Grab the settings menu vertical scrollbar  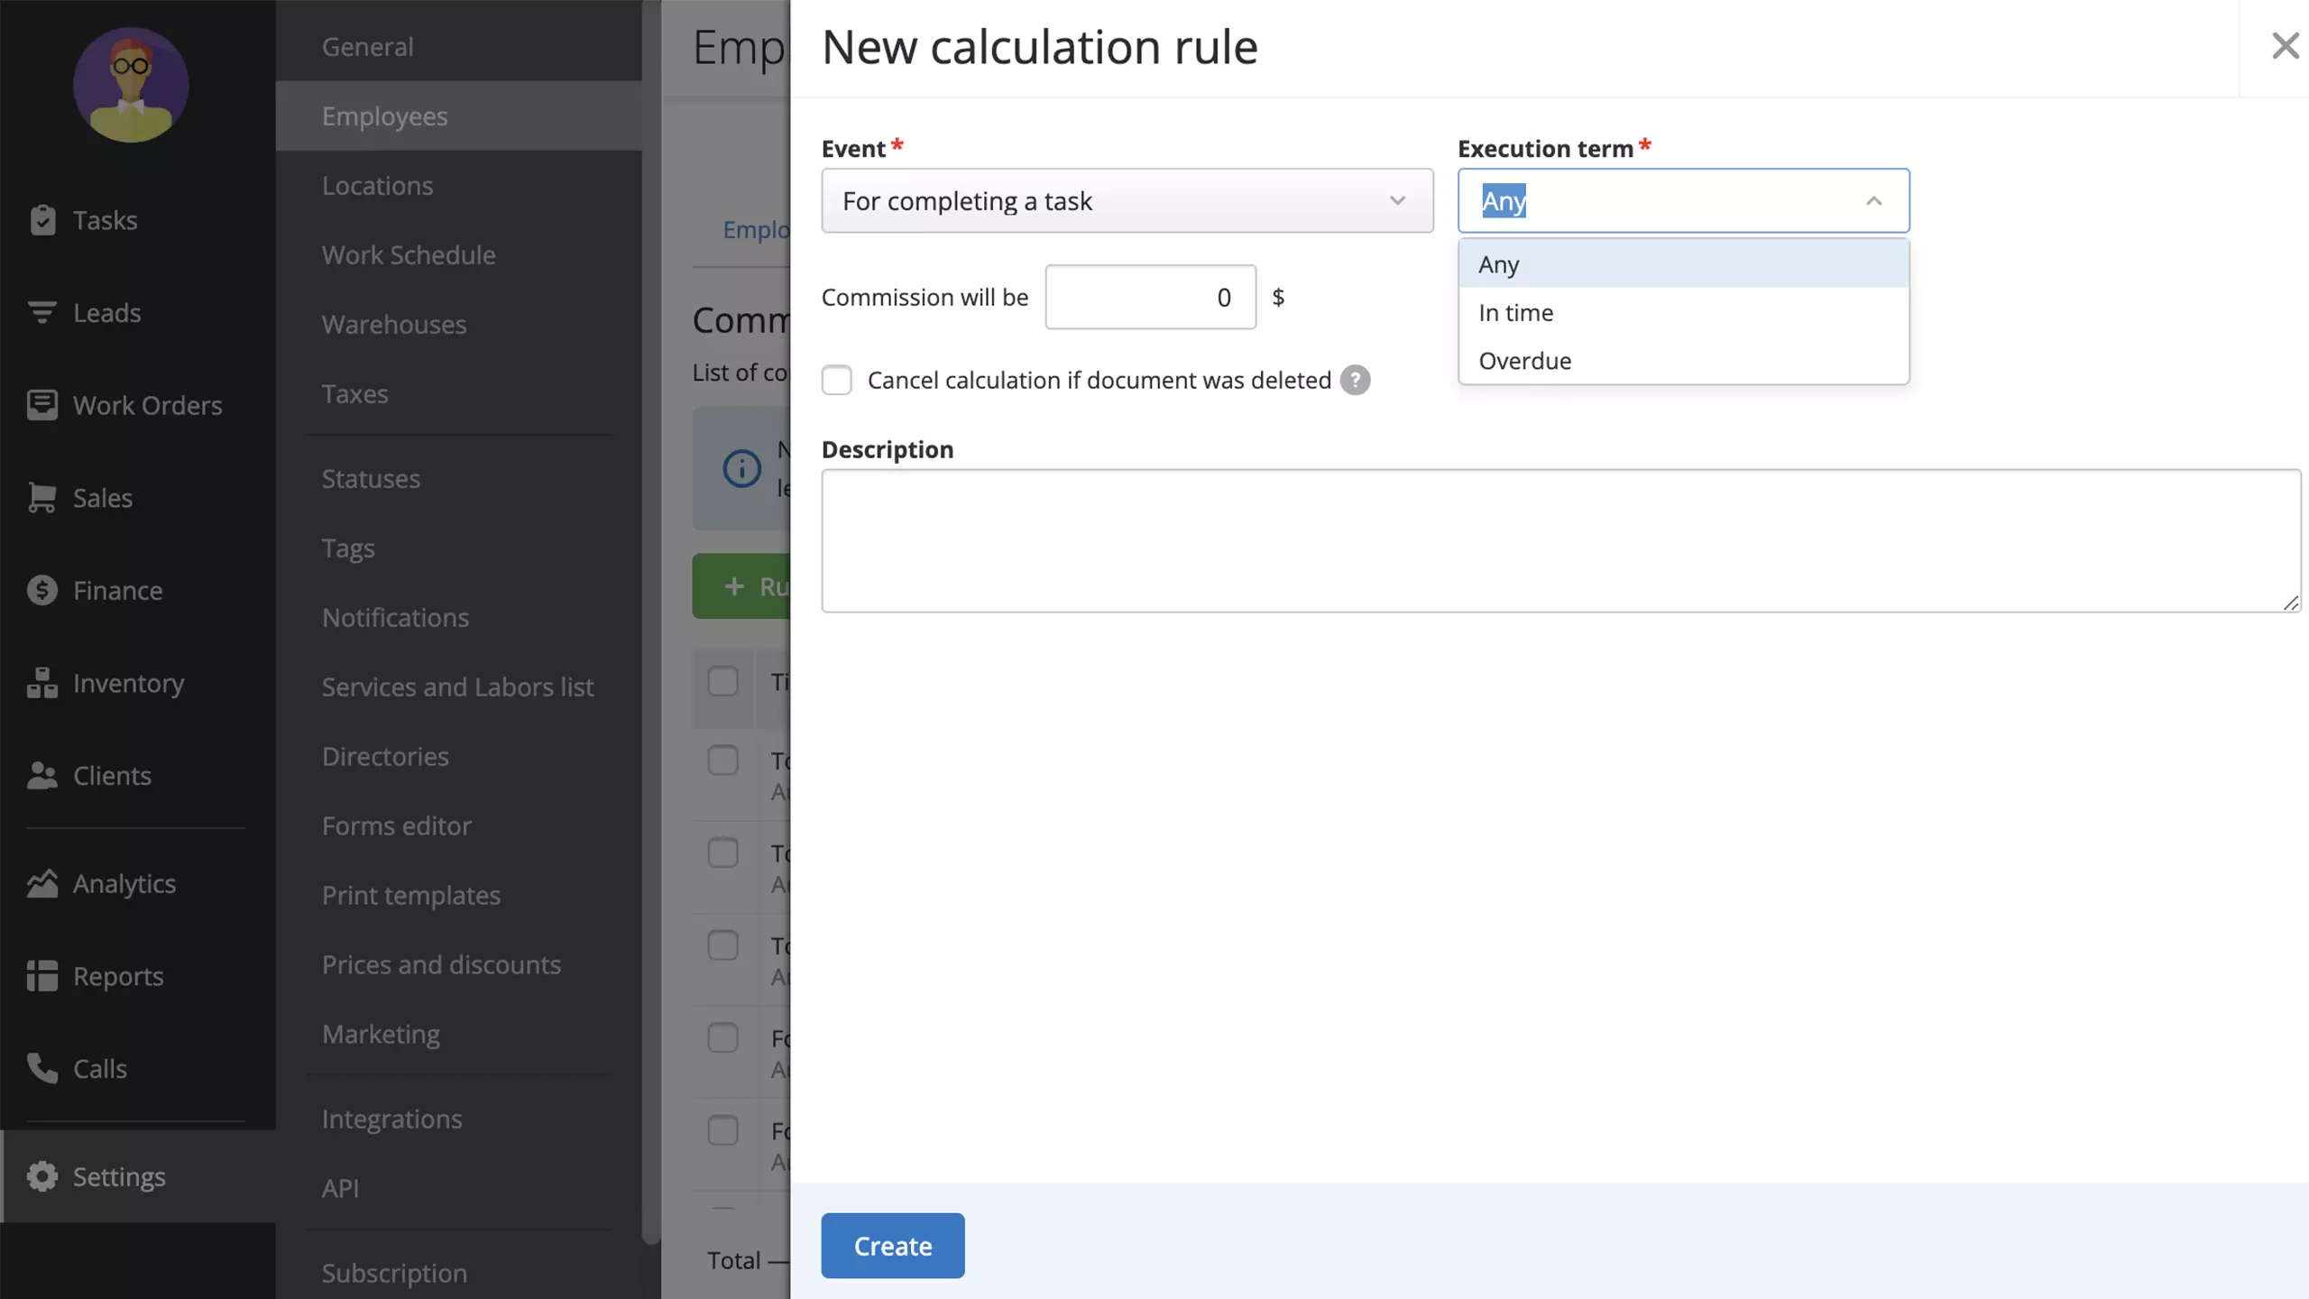650,622
